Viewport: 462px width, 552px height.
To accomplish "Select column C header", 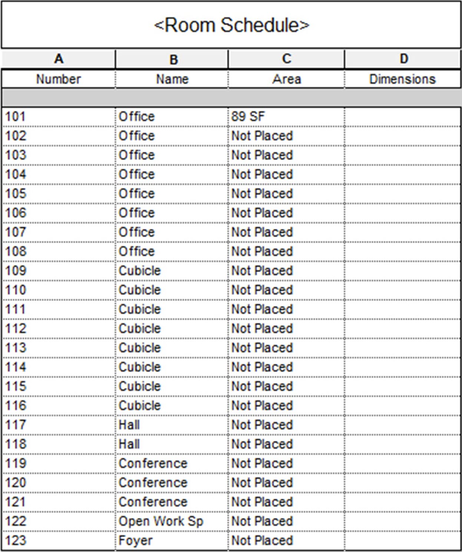I will coord(286,59).
